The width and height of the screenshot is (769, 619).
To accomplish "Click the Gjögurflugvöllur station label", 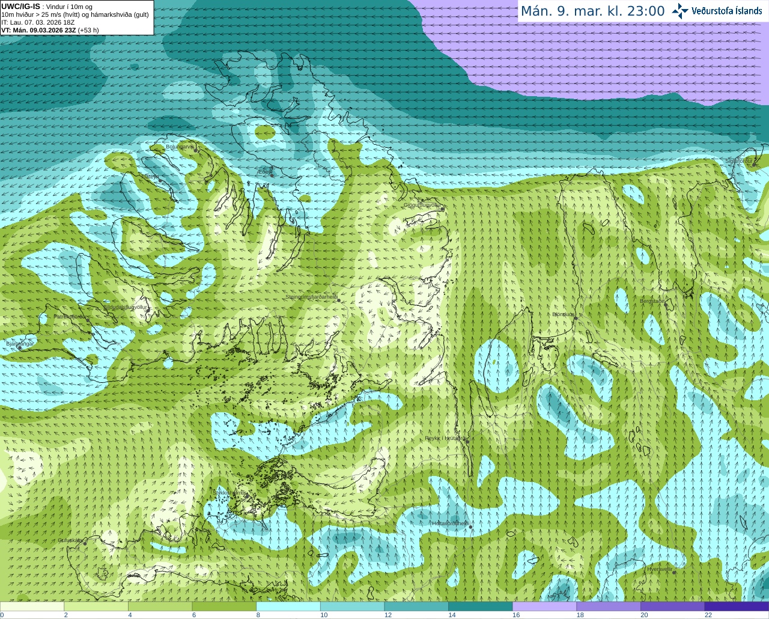I will click(423, 205).
